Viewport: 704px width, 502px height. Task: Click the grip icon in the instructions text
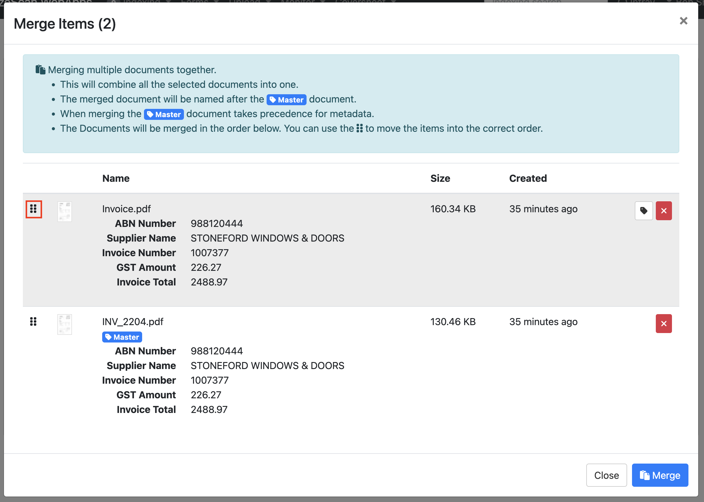click(x=359, y=128)
